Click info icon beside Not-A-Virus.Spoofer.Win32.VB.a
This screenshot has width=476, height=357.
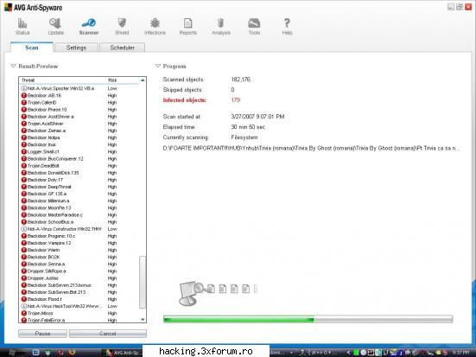23,88
